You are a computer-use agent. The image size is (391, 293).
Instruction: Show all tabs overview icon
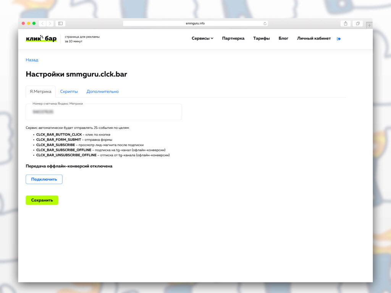pyautogui.click(x=358, y=23)
